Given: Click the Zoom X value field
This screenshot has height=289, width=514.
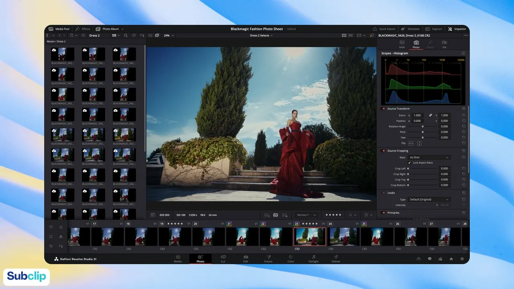Looking at the screenshot, I should pos(418,115).
